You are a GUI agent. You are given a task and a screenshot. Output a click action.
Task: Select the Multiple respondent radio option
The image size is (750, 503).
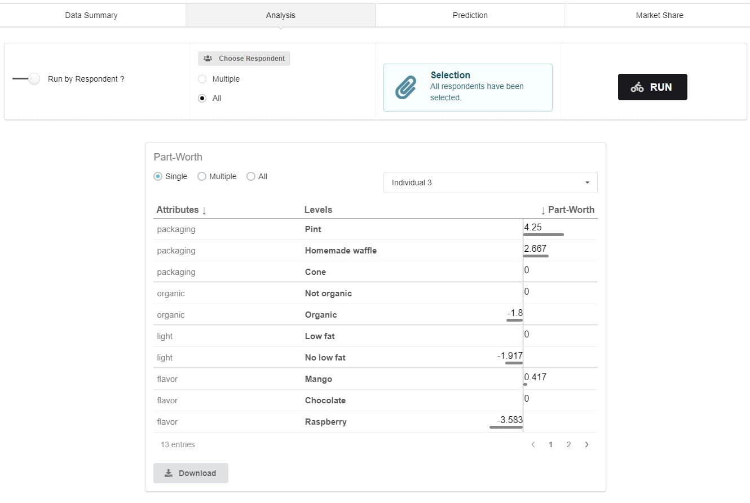point(202,79)
